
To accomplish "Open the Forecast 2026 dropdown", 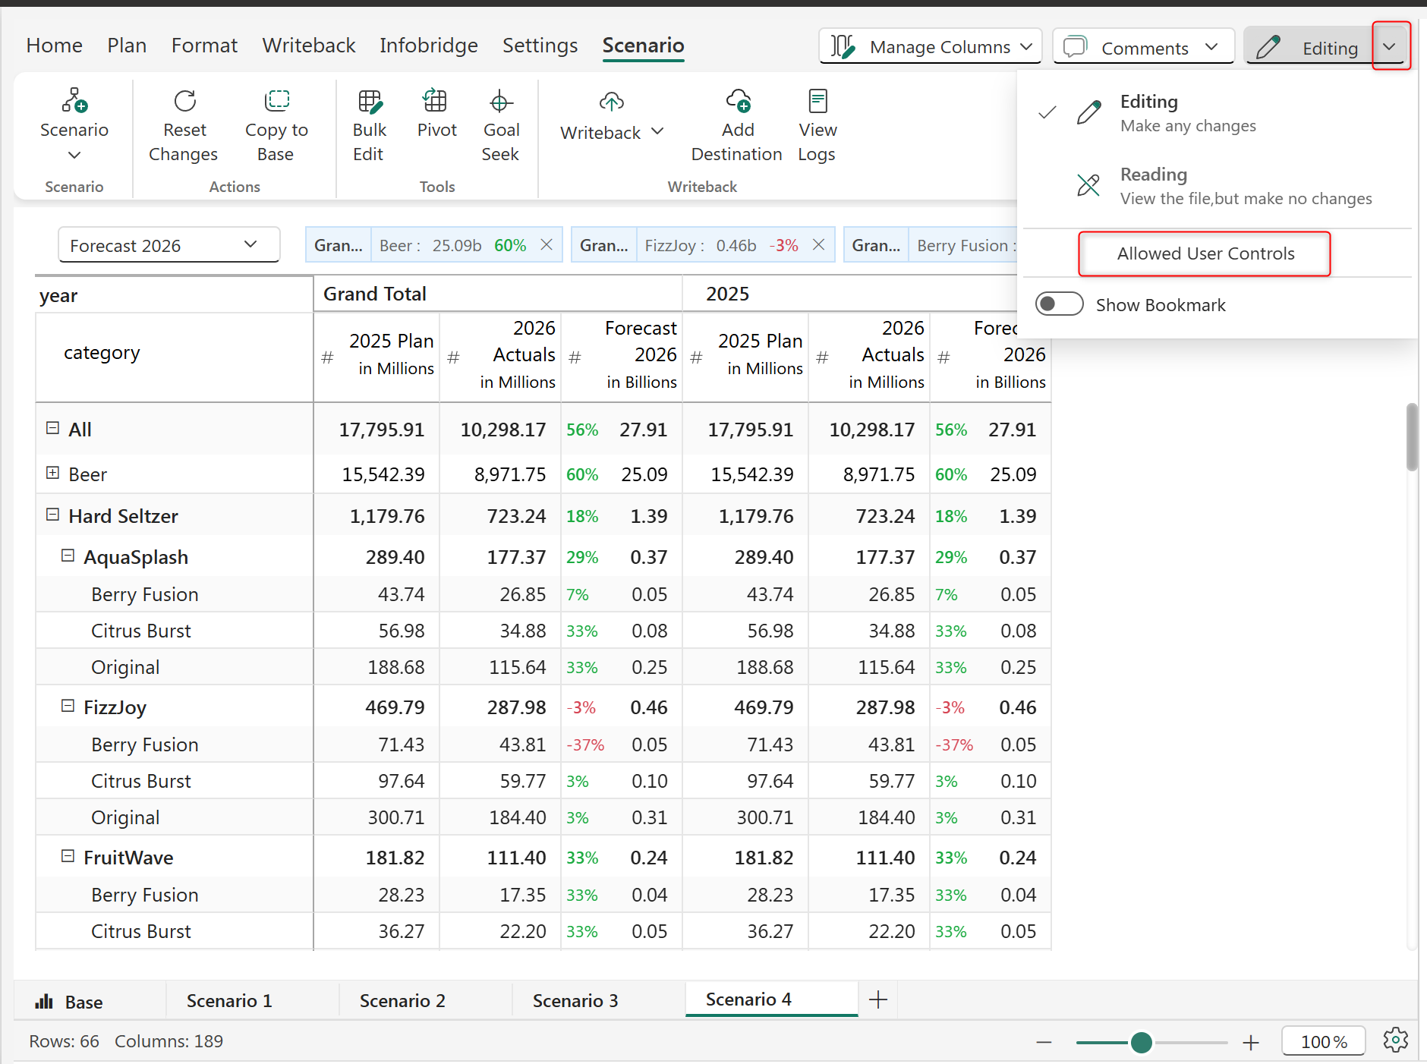I will [x=169, y=245].
